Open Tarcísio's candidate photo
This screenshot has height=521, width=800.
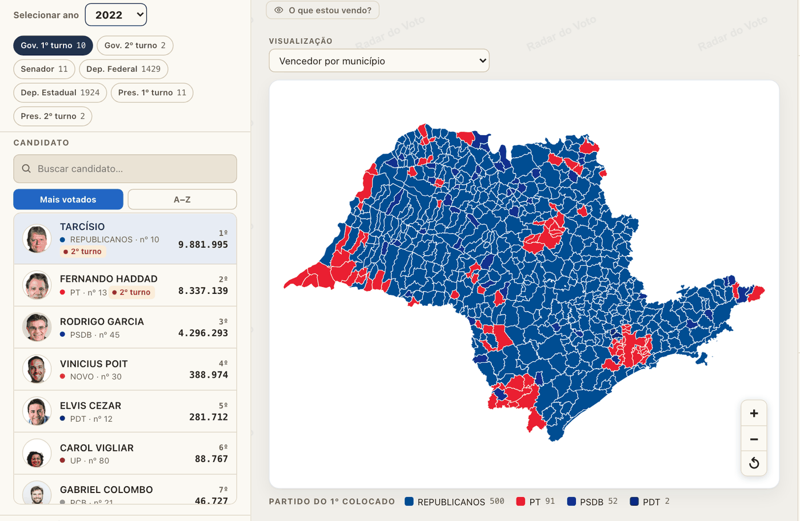[x=37, y=239]
